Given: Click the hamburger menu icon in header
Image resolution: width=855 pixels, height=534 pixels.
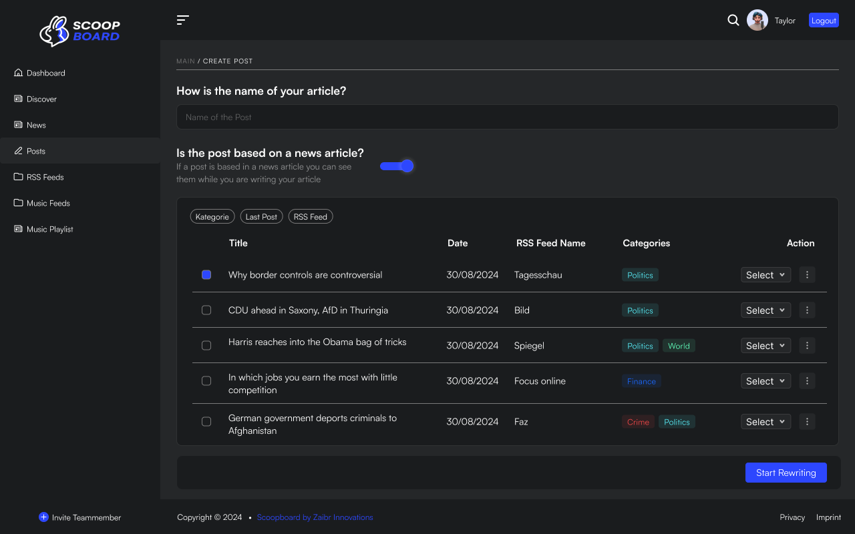Looking at the screenshot, I should 182,20.
